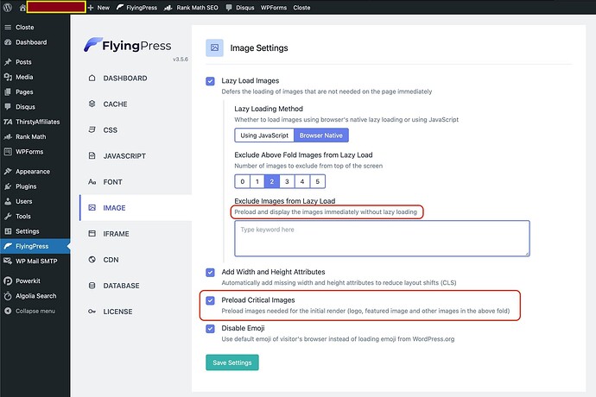This screenshot has height=397, width=596.
Task: Set excluded above-fold images to 2
Action: point(272,181)
